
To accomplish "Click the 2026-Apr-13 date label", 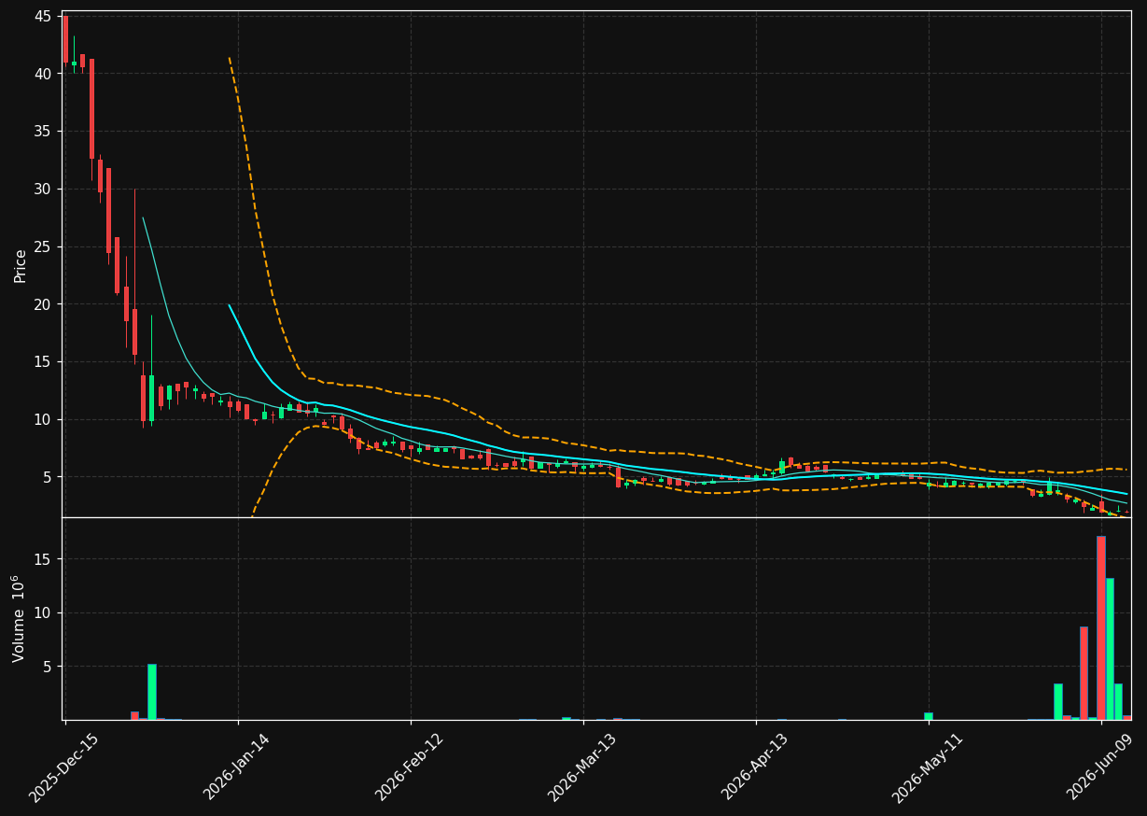I will coord(754,767).
